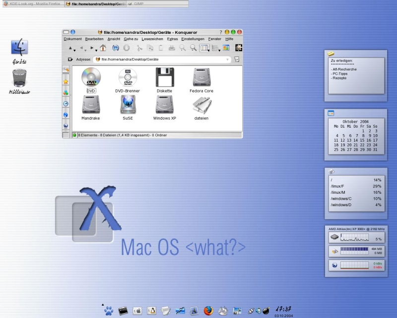Click the 17:37 panel clock
Viewport: 397px width, 318px height.
click(x=283, y=309)
